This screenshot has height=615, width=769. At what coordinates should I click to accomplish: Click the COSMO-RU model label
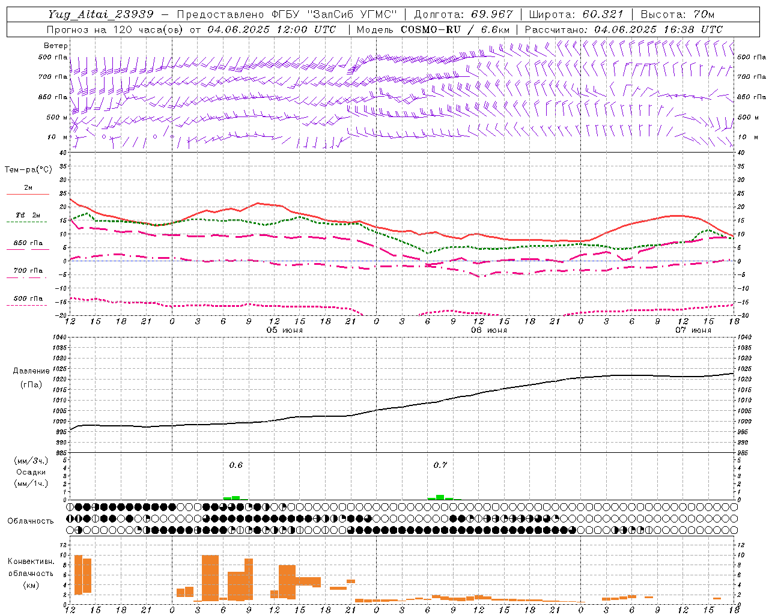(431, 29)
